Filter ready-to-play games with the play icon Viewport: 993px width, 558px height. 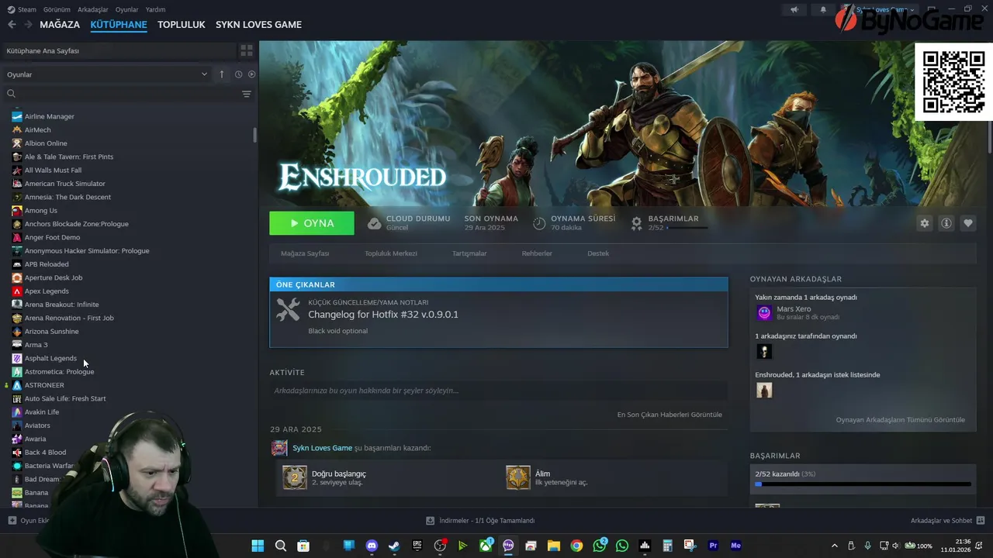coord(251,74)
